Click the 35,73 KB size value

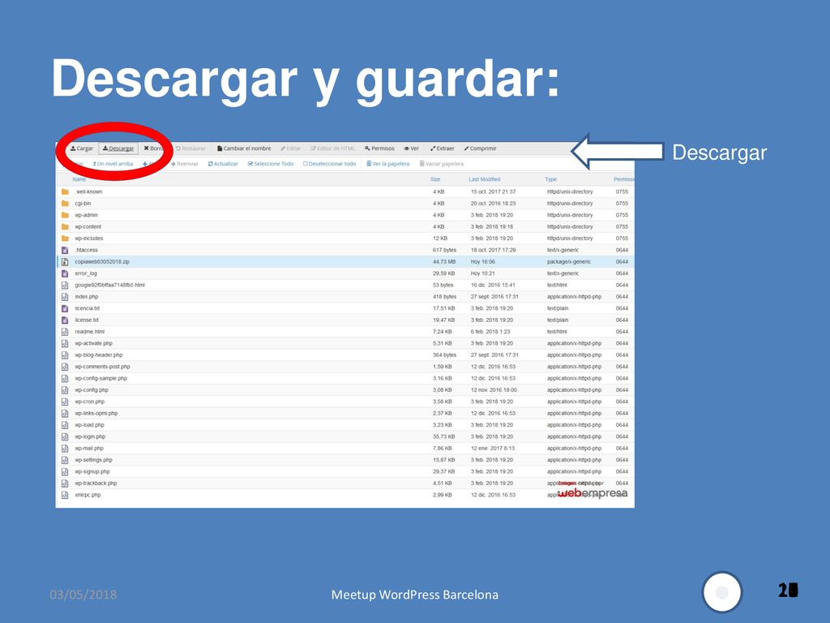coord(443,437)
